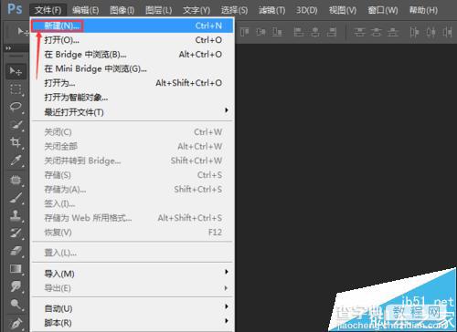Select the Crop tool
This screenshot has width=457, height=332.
[16, 142]
